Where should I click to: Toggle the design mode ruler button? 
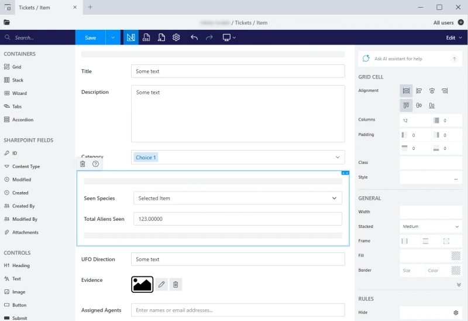[x=130, y=37]
